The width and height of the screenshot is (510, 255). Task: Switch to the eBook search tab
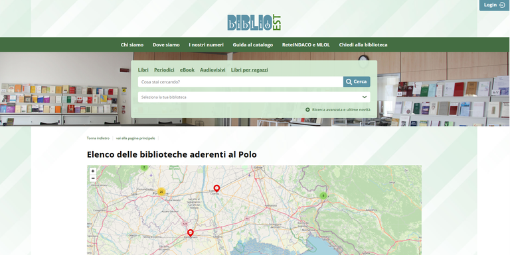187,70
